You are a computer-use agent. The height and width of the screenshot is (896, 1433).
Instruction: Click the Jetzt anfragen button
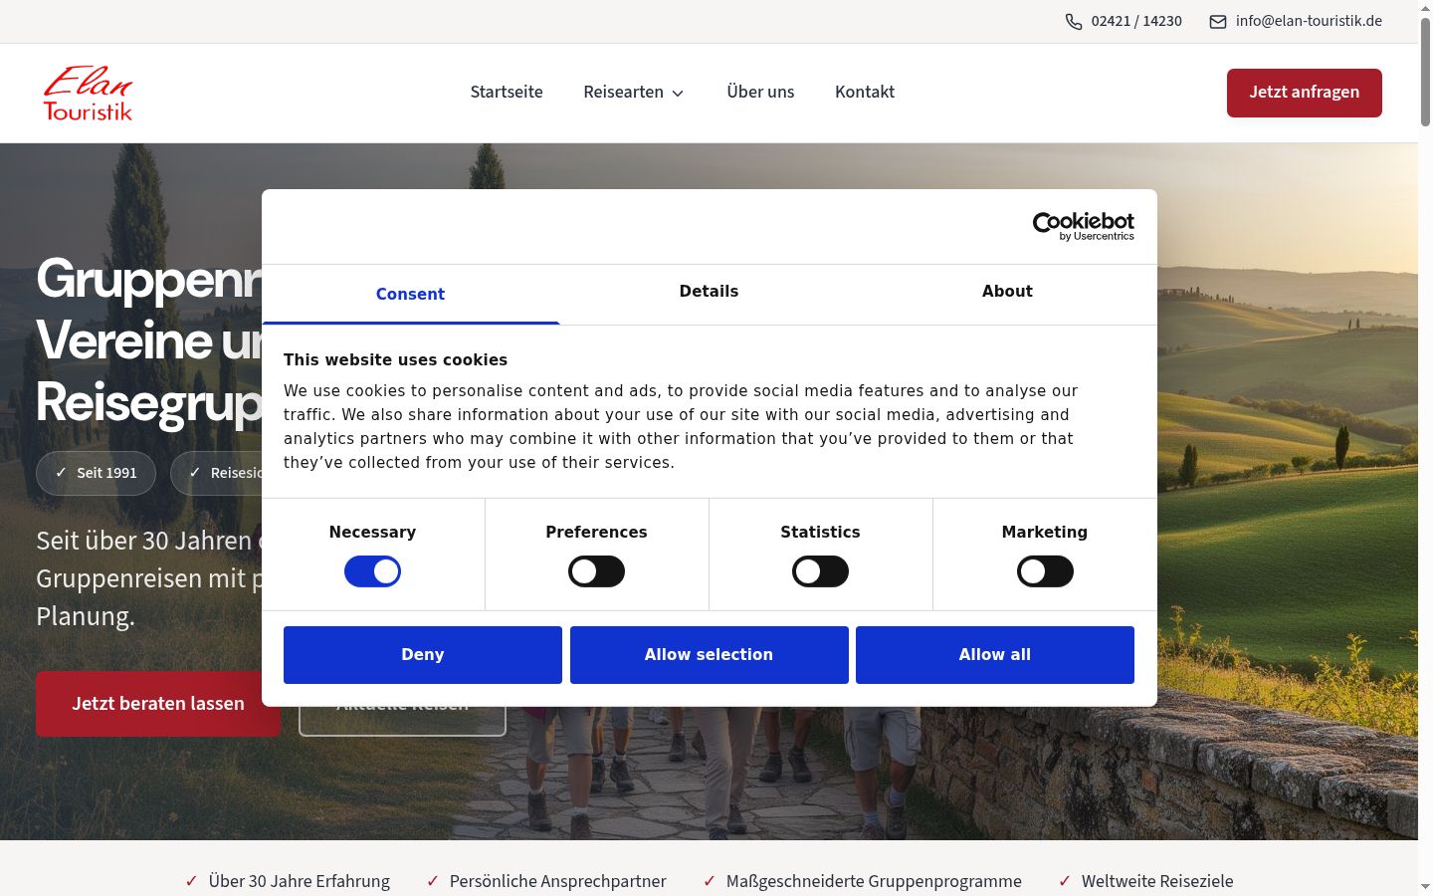pos(1305,93)
